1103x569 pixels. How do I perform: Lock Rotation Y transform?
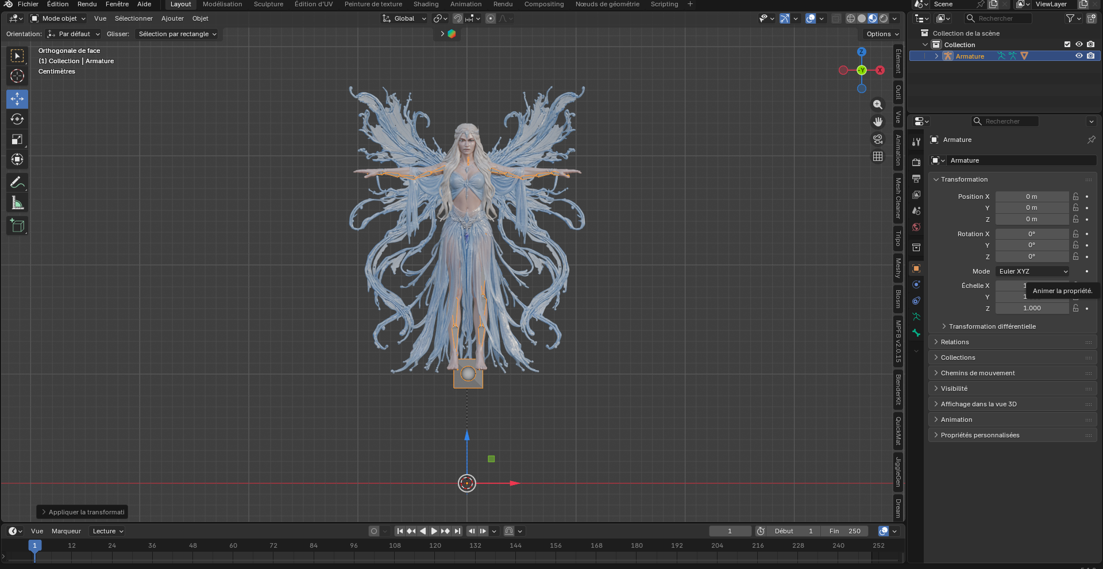1075,245
